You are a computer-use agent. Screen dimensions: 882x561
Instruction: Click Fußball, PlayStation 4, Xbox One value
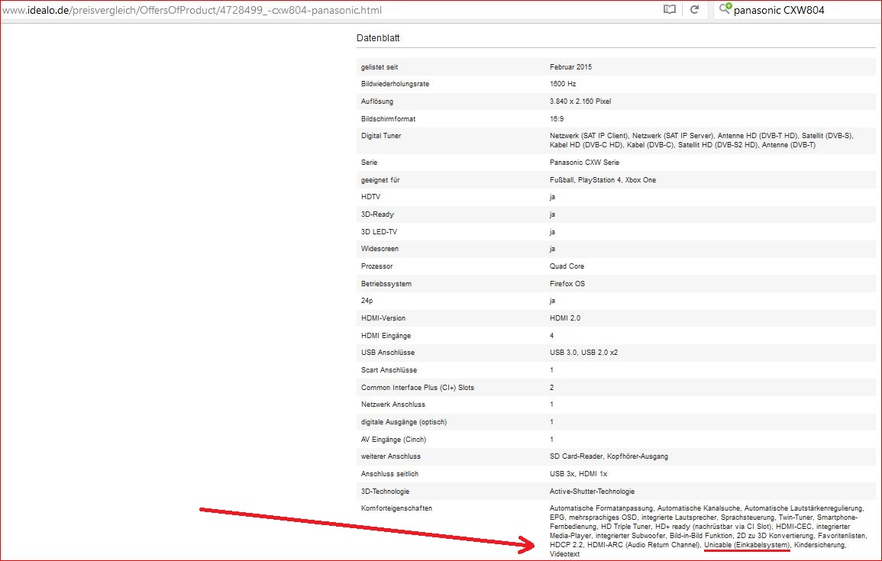[x=603, y=180]
